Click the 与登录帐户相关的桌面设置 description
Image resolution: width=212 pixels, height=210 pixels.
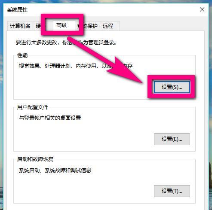(50, 118)
